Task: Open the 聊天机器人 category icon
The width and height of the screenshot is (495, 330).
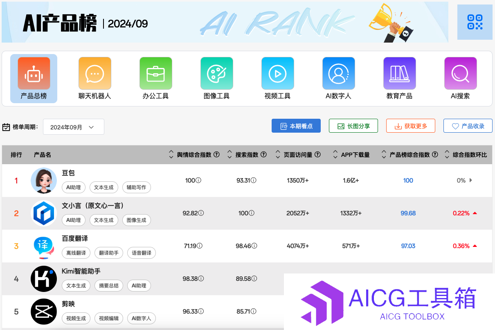Action: click(94, 73)
